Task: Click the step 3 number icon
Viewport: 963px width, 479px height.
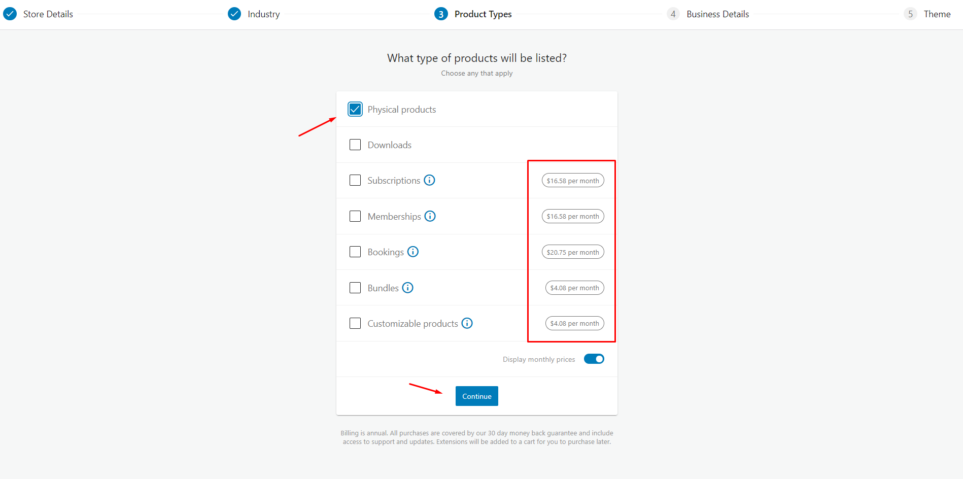Action: [x=441, y=14]
